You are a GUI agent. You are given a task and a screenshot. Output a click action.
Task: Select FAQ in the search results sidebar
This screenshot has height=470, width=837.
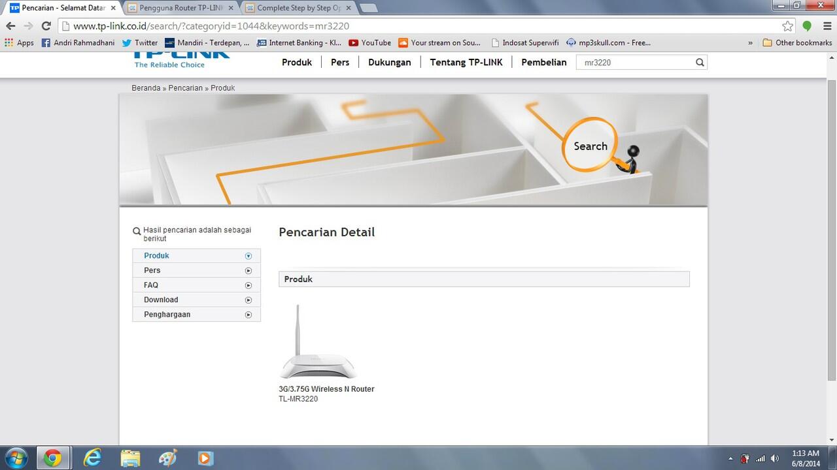(196, 285)
